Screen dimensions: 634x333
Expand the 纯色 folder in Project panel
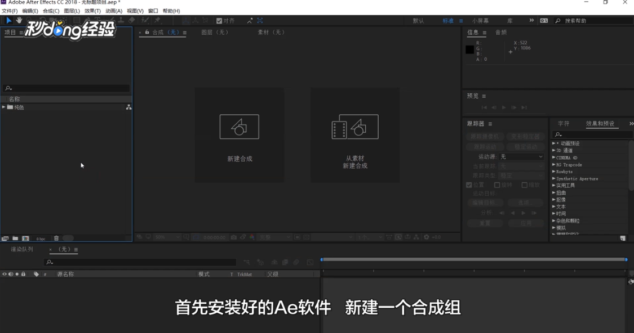3,107
